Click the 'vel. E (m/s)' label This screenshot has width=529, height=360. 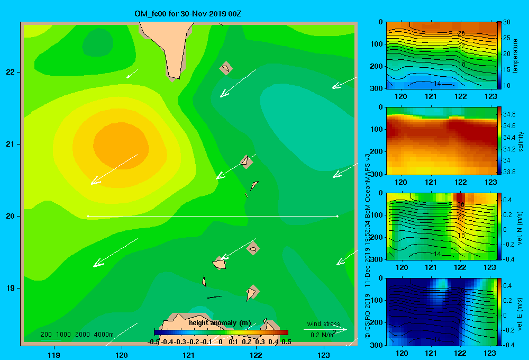519,313
